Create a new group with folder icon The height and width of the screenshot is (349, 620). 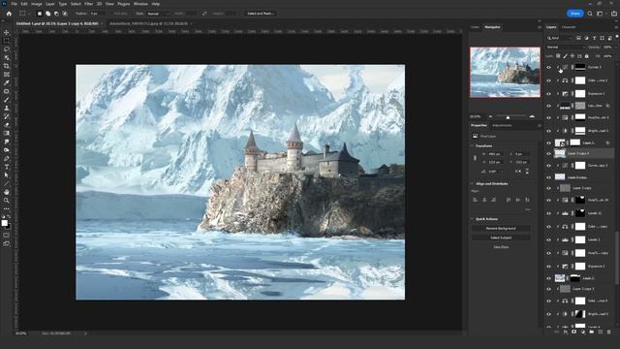pos(592,332)
